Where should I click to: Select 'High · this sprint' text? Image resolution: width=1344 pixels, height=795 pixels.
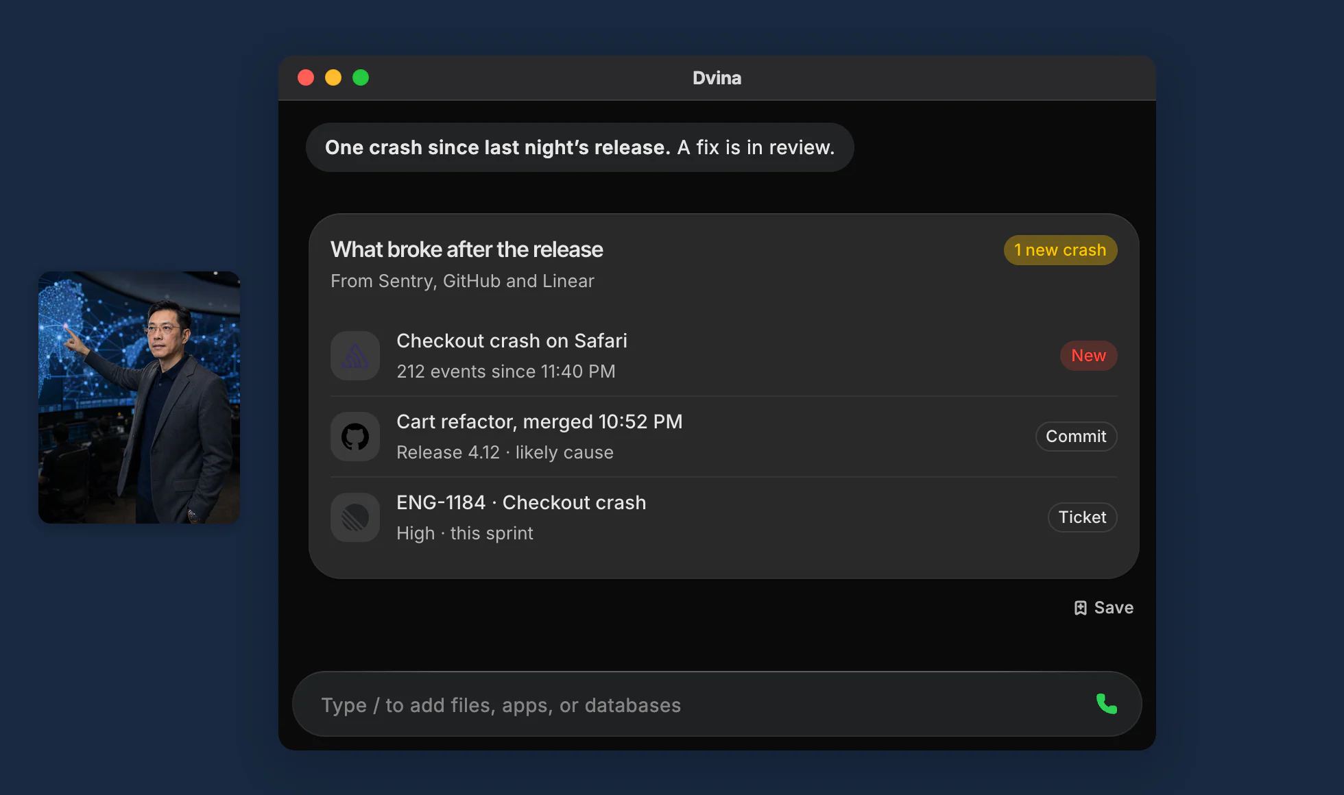click(x=464, y=533)
